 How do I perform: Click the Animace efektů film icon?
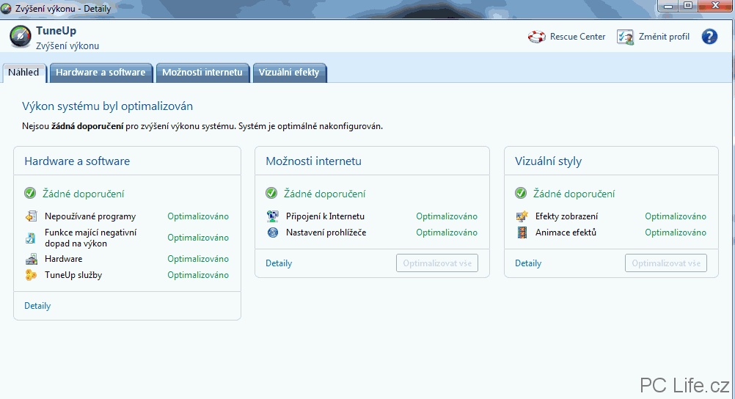click(x=522, y=232)
